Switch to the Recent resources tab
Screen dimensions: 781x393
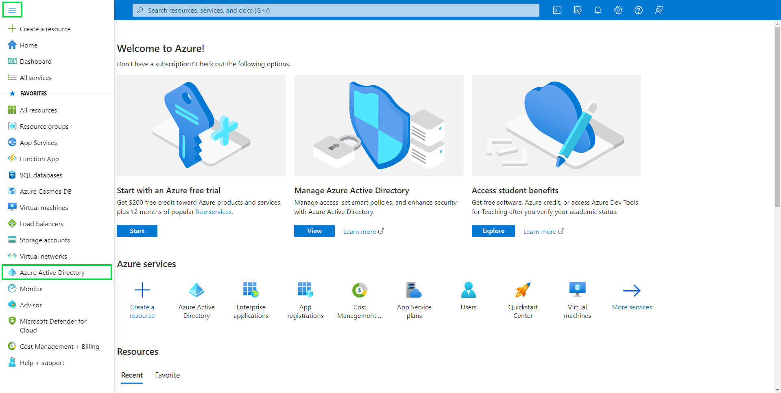pos(132,375)
